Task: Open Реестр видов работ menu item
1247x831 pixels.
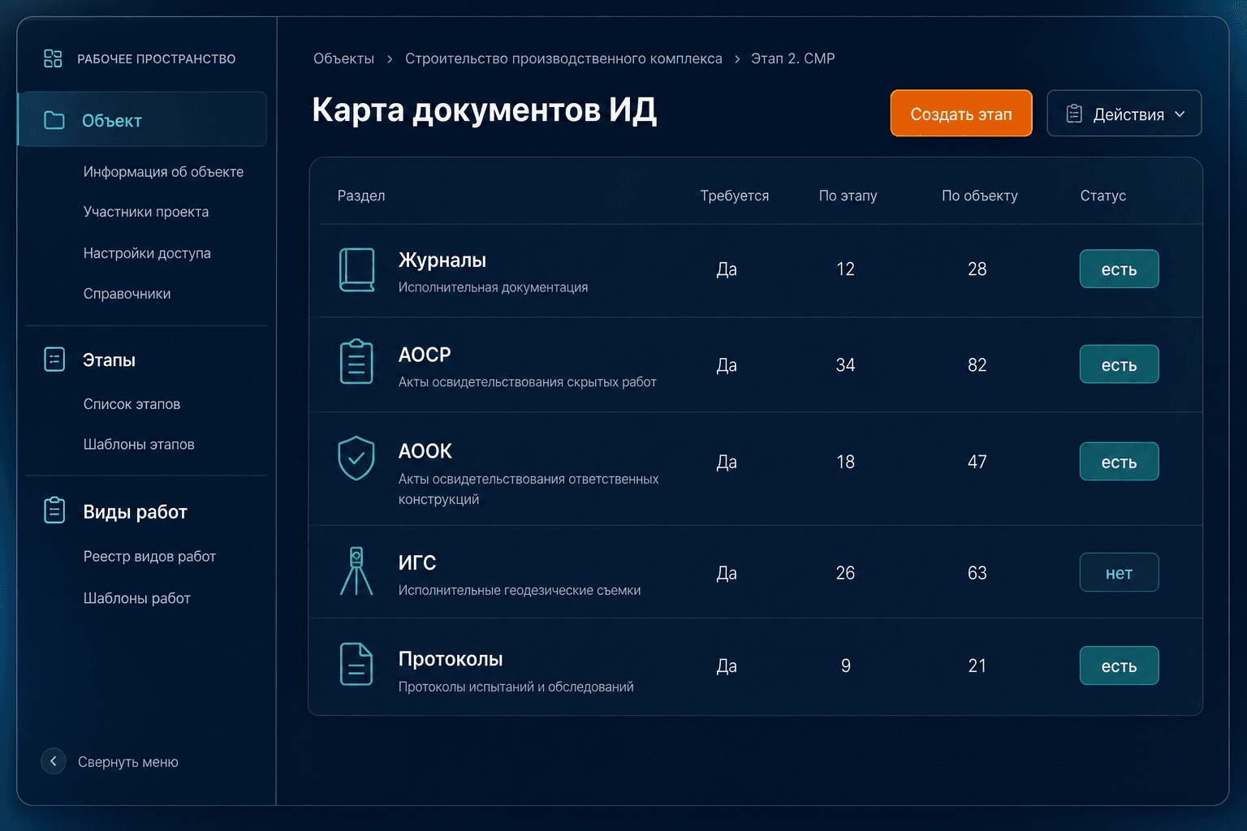Action: [149, 557]
